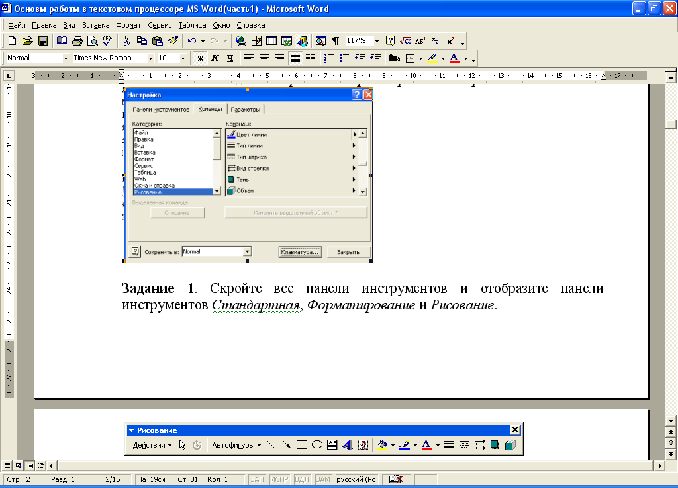Switch to Outline view button
Screen dimensions: 678x488
41,465
